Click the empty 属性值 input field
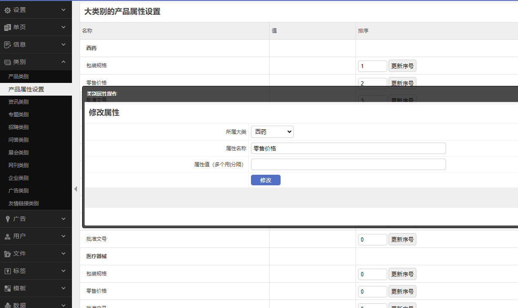 (348, 165)
